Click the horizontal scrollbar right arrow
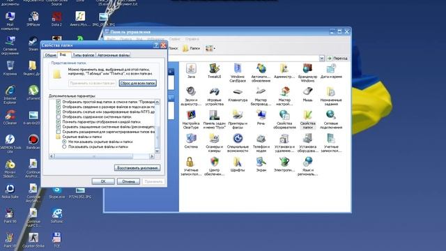446x251 pixels. pos(152,156)
